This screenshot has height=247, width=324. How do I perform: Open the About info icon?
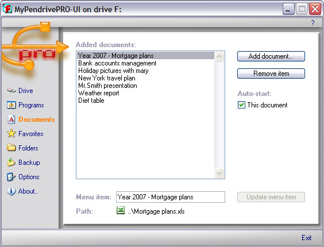click(11, 191)
